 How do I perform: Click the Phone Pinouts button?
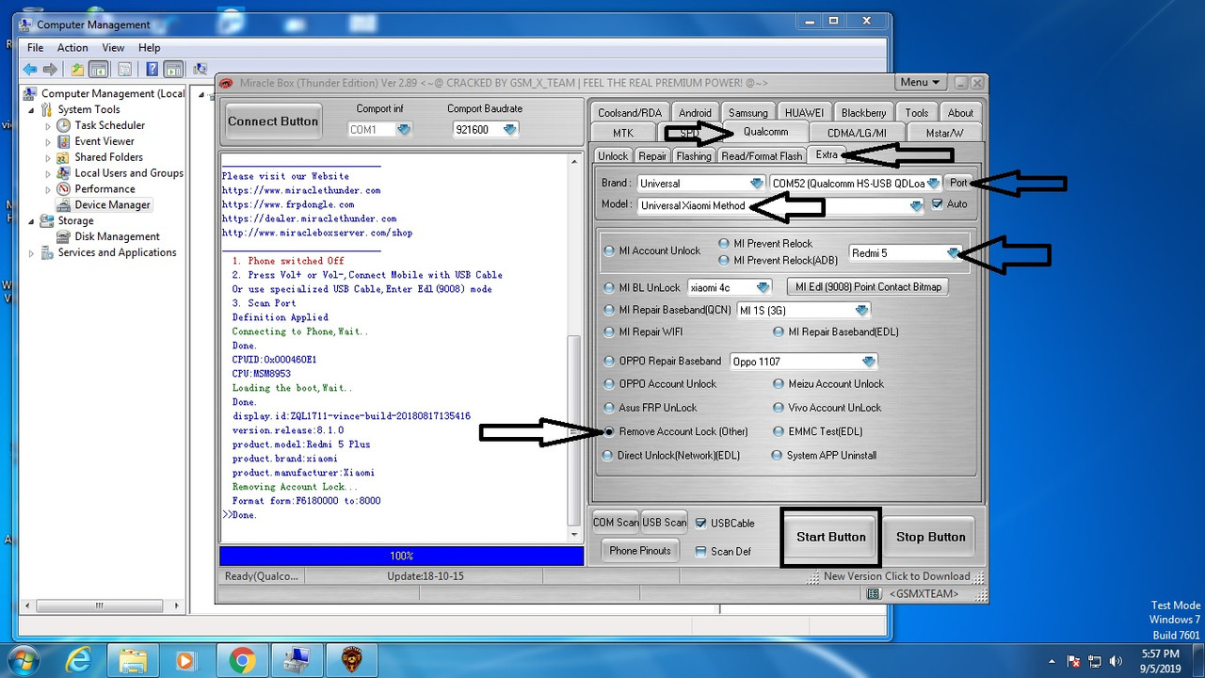(x=640, y=551)
